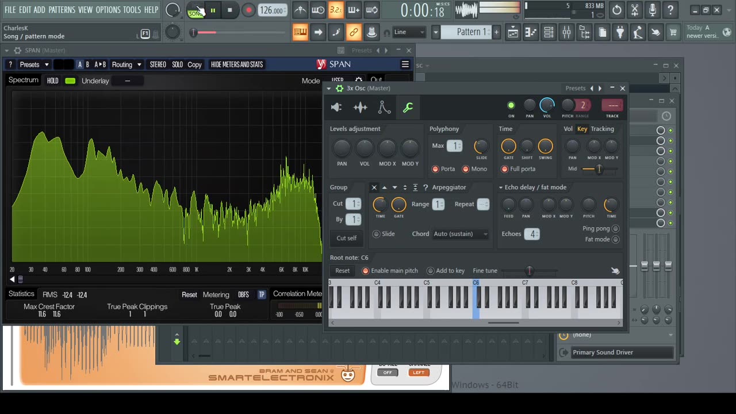Viewport: 736px width, 414px height.
Task: Open SPAN Routing dropdown
Action: 126,64
